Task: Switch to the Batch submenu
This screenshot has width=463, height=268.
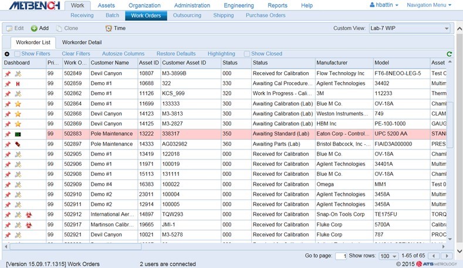Action: pos(112,15)
